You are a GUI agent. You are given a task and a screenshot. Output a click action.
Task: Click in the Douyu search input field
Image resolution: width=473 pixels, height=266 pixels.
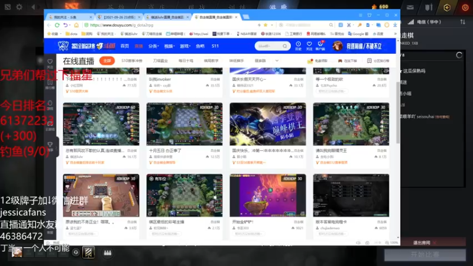pyautogui.click(x=269, y=46)
